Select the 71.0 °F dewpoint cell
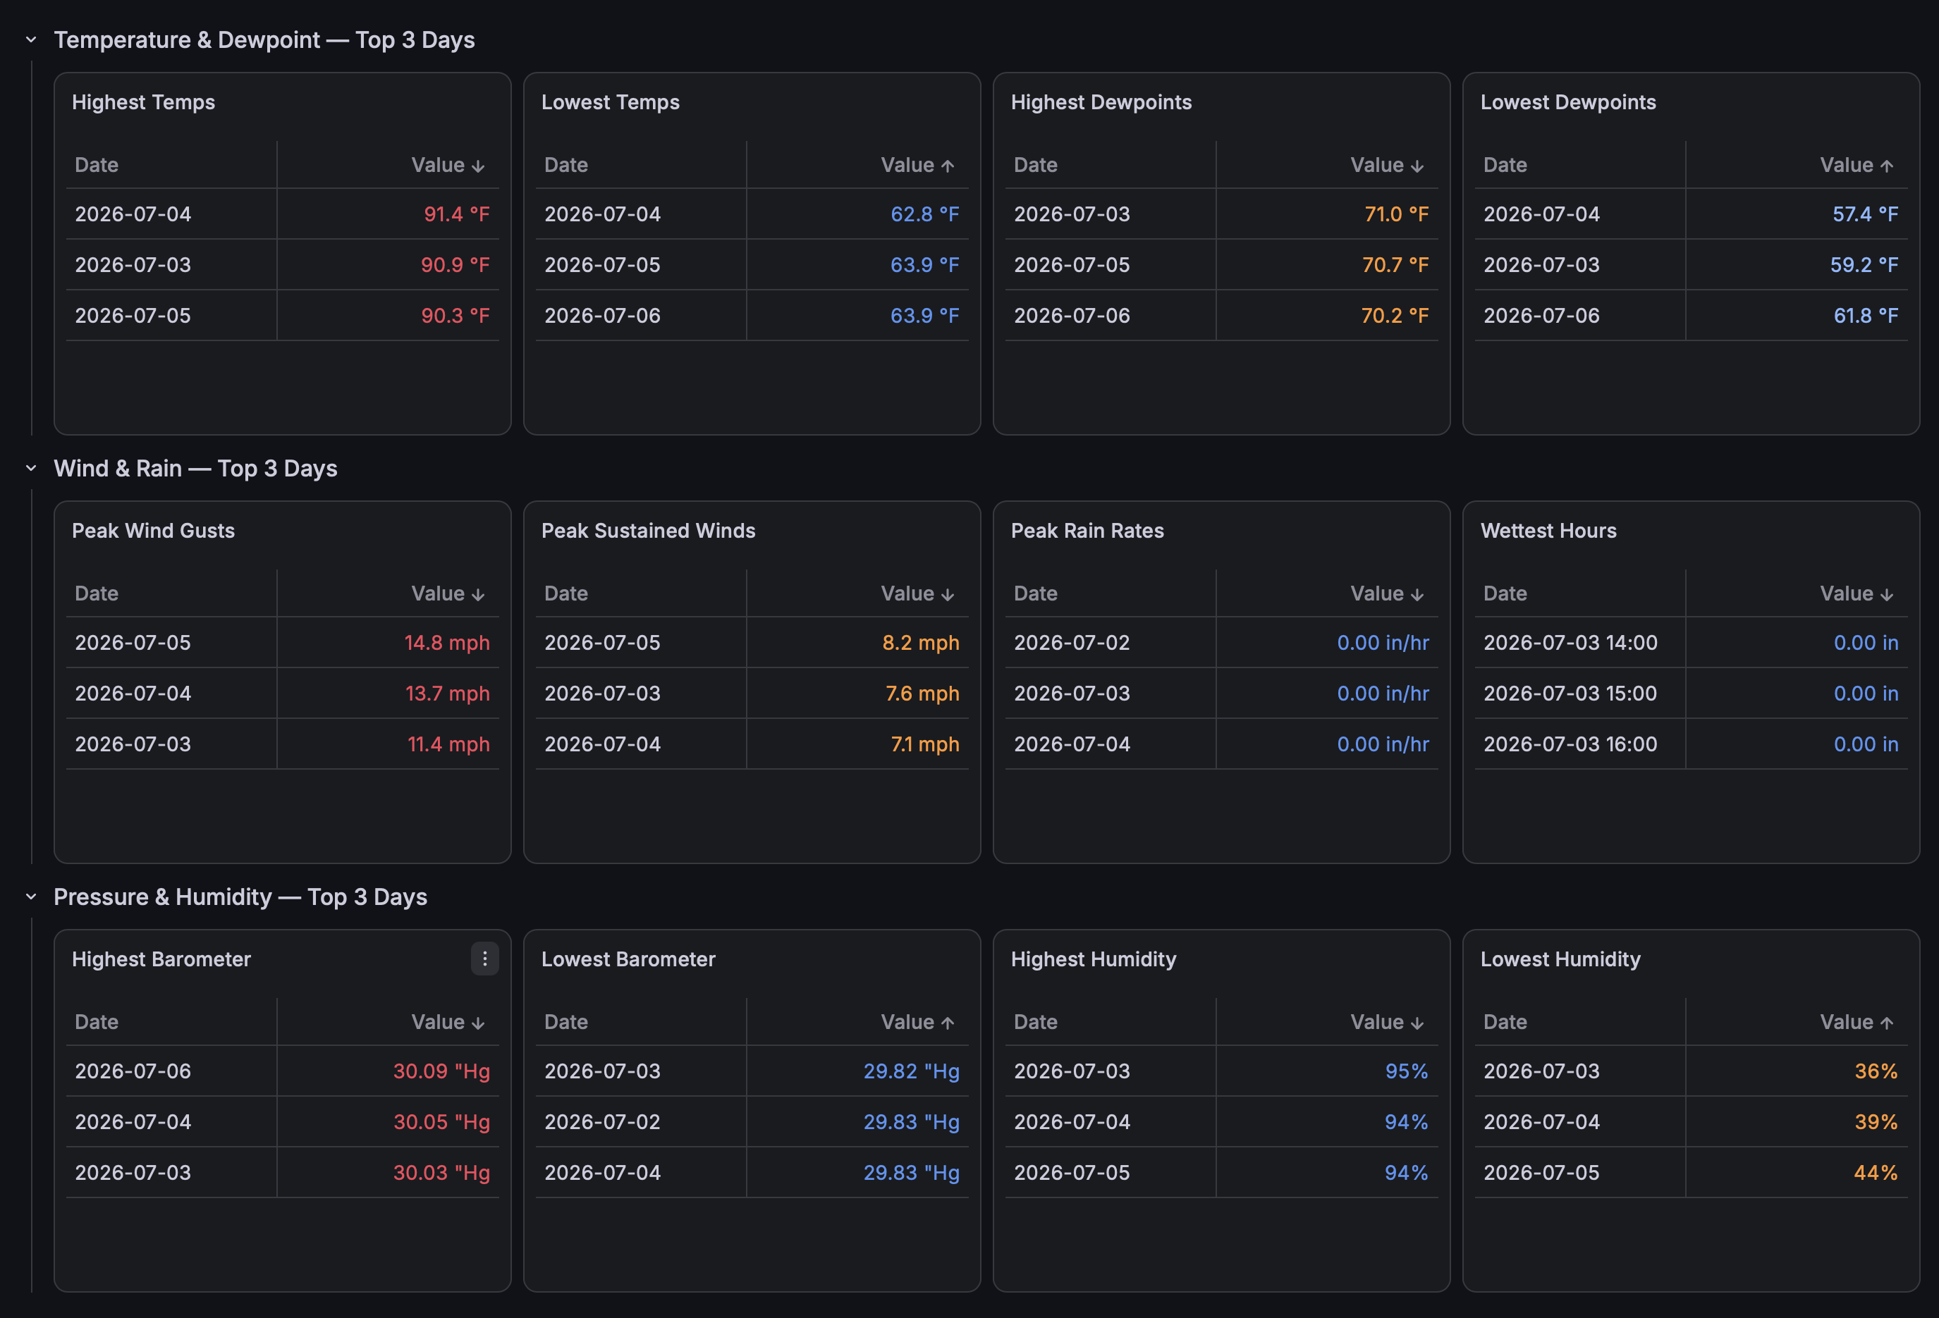This screenshot has width=1939, height=1318. [x=1328, y=214]
